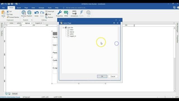Select admin in Select Page tree

(x=72, y=34)
